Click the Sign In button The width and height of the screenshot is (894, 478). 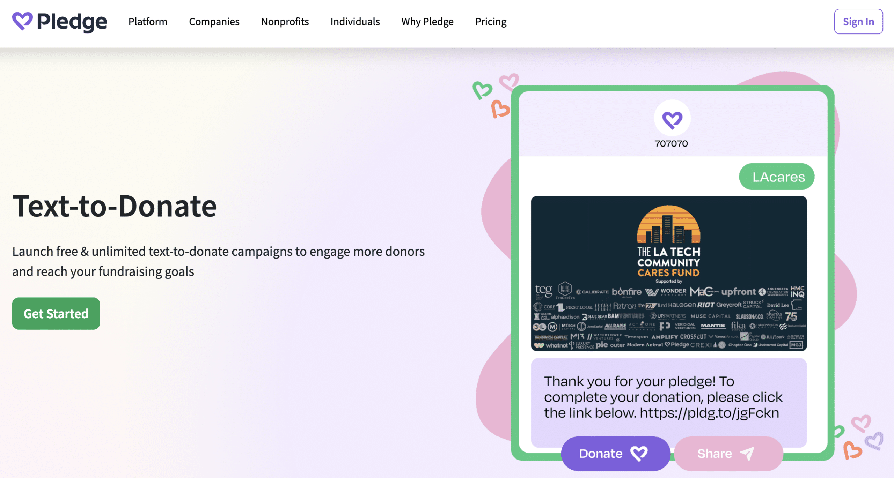pyautogui.click(x=858, y=22)
